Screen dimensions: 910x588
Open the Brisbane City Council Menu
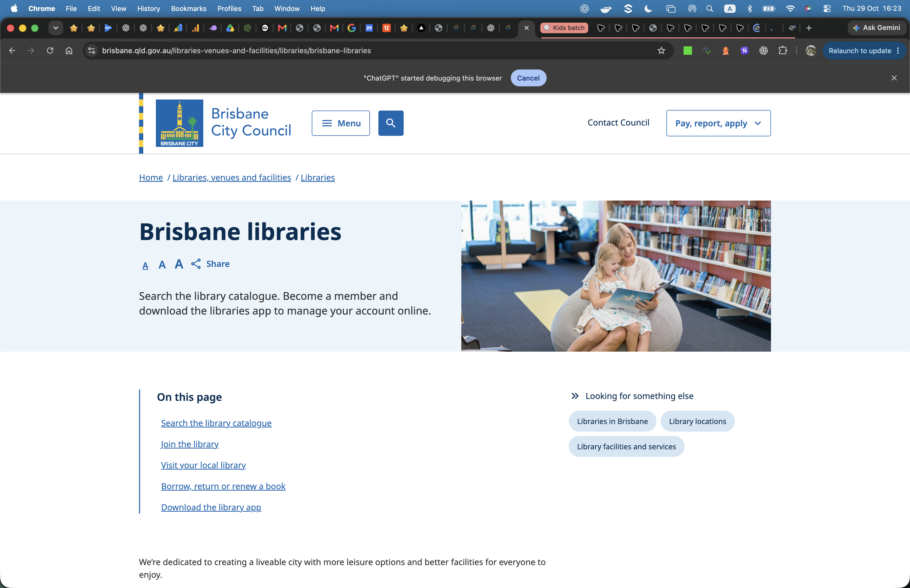coord(341,123)
